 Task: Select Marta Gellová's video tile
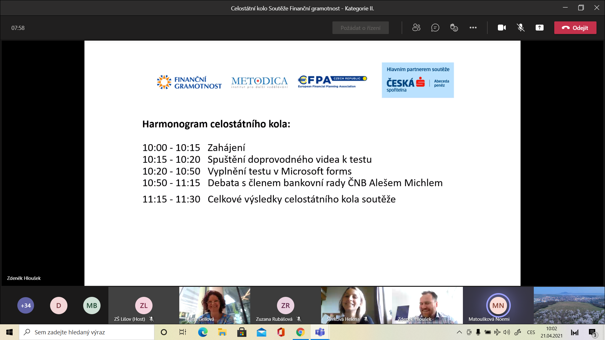coord(215,305)
